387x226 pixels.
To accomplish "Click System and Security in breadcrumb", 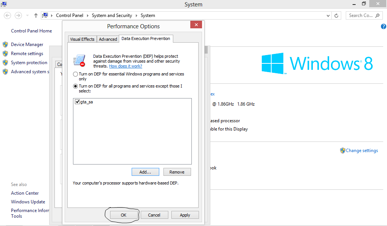I will pyautogui.click(x=112, y=15).
